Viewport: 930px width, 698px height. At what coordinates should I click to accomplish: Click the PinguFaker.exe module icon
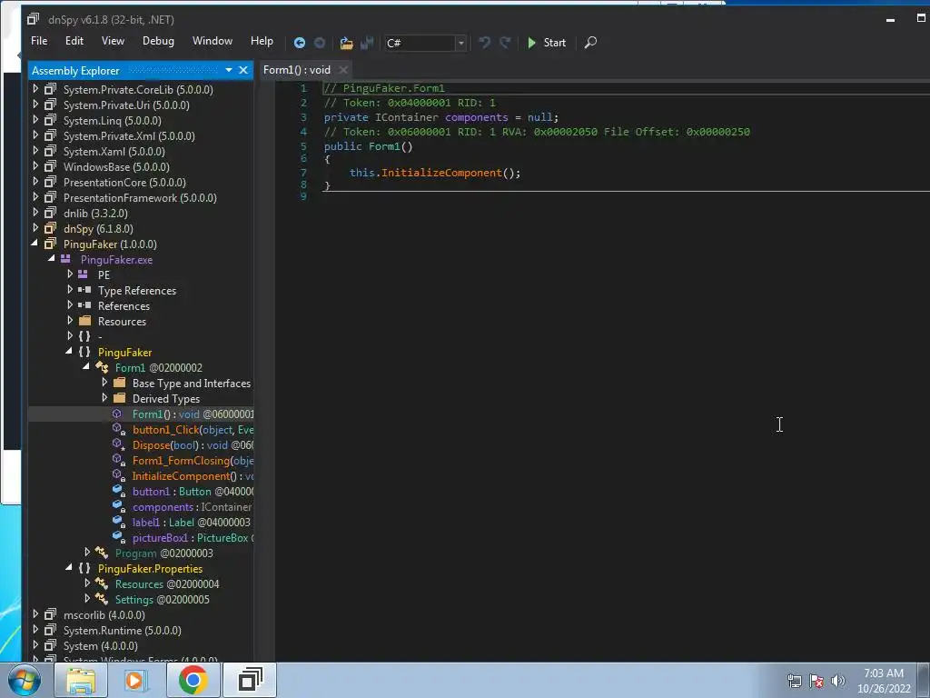coord(65,259)
